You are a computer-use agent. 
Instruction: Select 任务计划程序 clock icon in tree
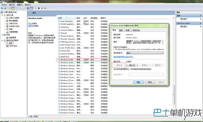7,18
